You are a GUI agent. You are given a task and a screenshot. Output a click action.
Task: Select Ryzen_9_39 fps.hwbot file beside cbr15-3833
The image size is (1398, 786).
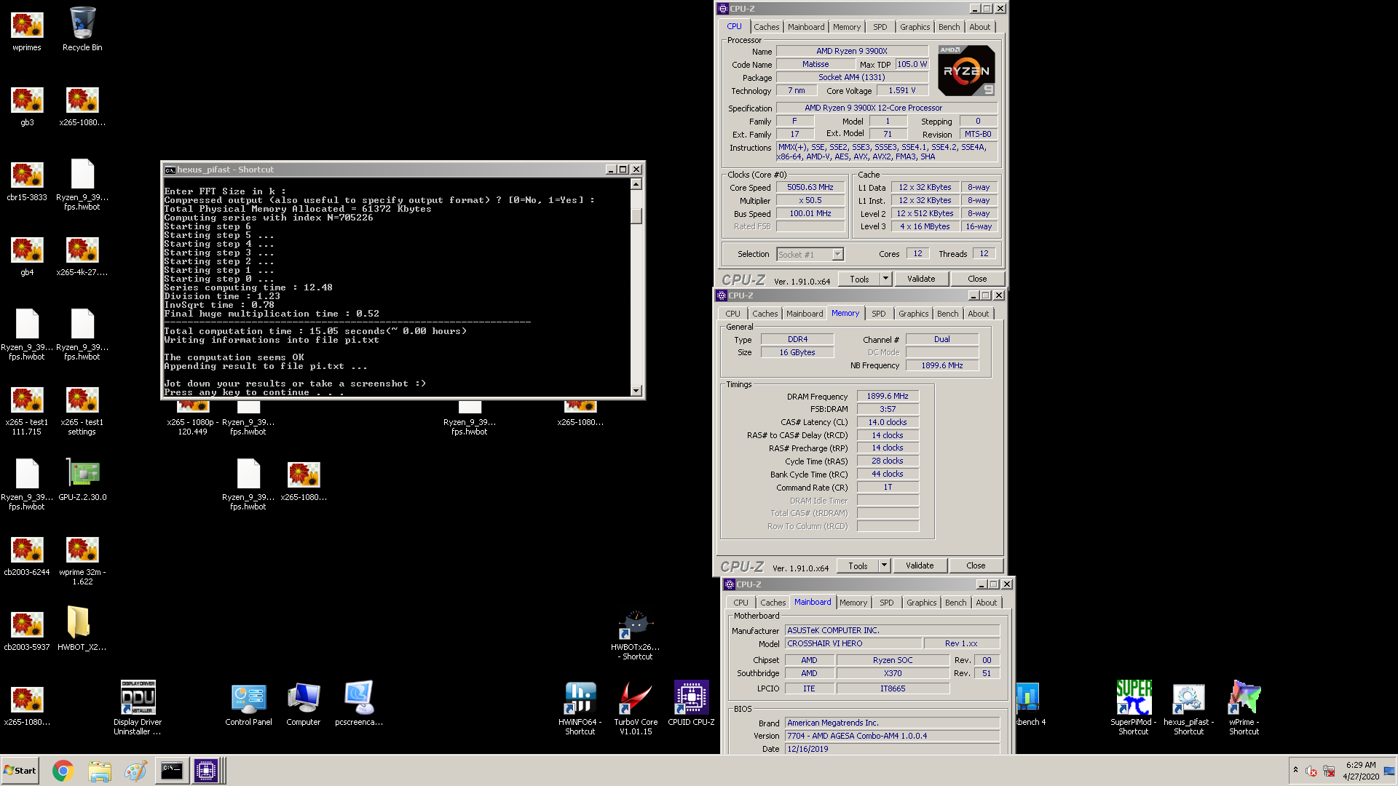click(82, 185)
